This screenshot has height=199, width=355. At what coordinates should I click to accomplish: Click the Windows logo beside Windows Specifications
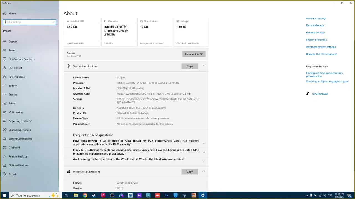[68, 172]
